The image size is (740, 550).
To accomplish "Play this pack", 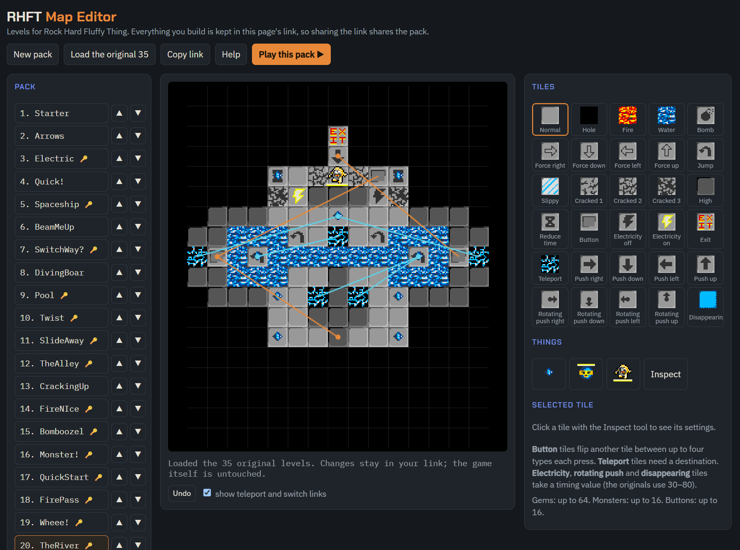I will tap(291, 54).
